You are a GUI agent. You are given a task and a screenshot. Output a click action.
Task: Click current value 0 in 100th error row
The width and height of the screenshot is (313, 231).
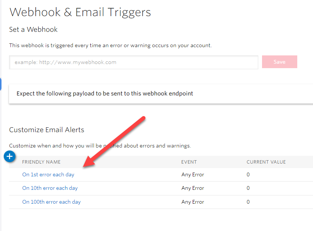tap(248, 202)
